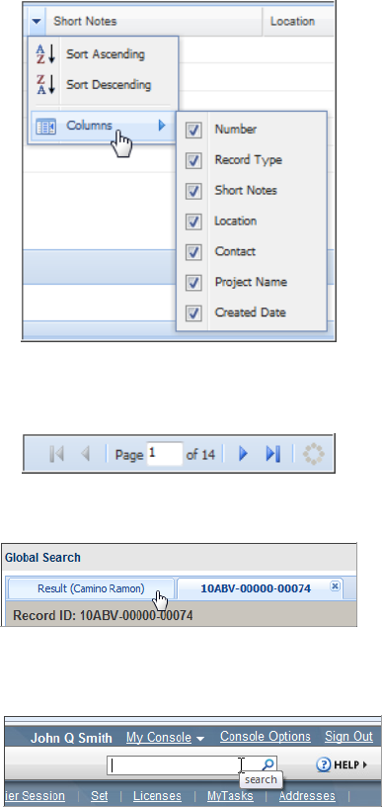Click the Columns grid icon
This screenshot has height=807, width=382.
tap(45, 126)
